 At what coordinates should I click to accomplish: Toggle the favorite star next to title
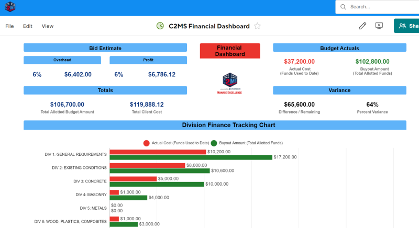257,26
